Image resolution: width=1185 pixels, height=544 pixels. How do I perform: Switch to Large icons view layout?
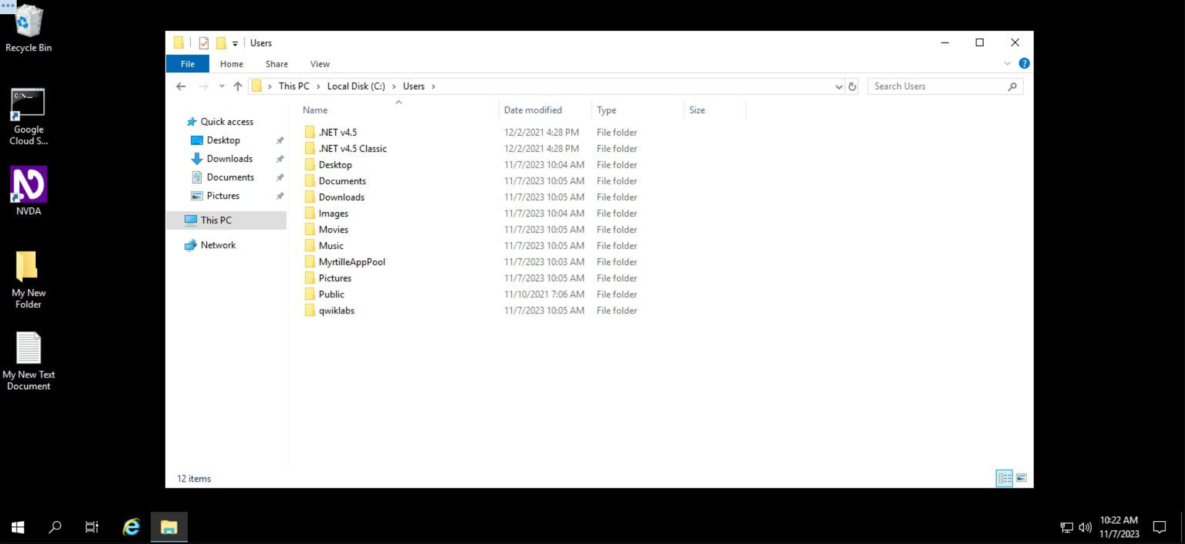click(1021, 478)
